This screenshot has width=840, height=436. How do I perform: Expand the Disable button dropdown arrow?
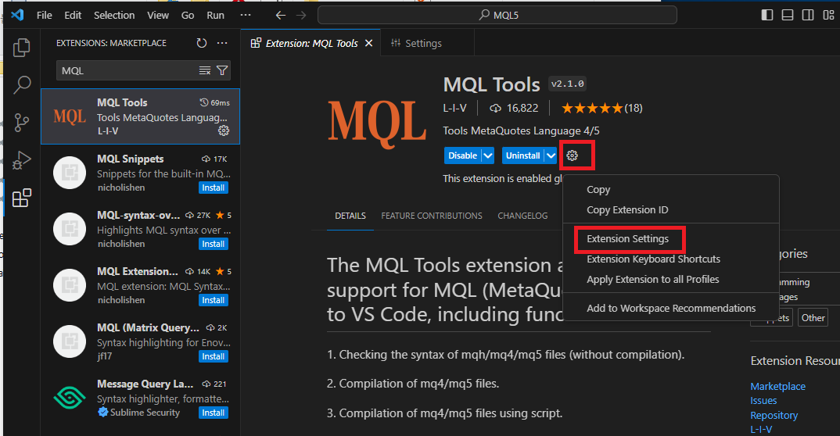point(487,155)
